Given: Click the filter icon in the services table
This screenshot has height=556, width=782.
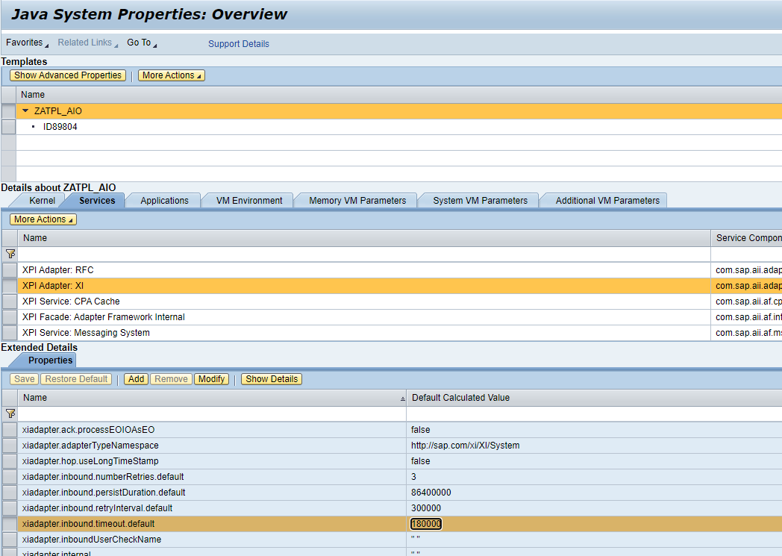Looking at the screenshot, I should click(10, 254).
